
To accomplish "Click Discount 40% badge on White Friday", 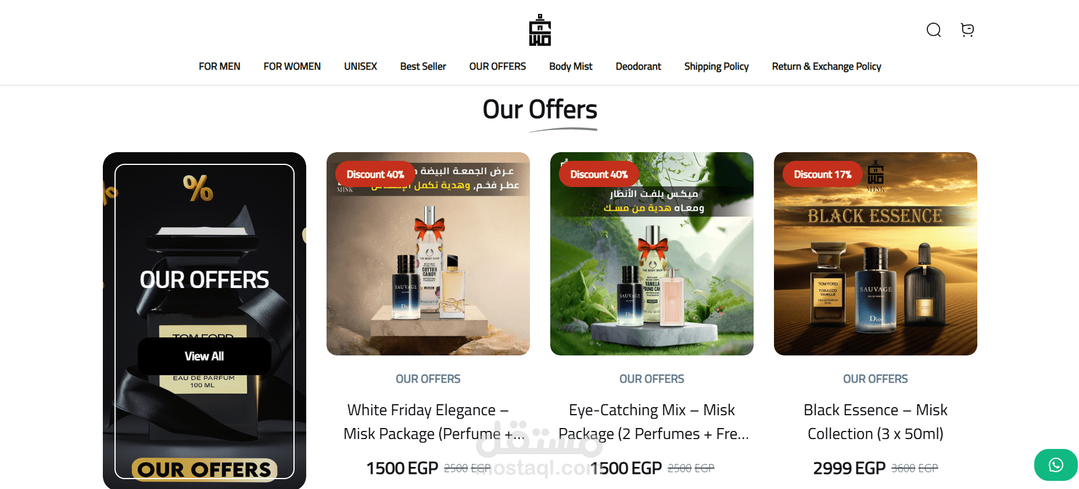I will 375,174.
